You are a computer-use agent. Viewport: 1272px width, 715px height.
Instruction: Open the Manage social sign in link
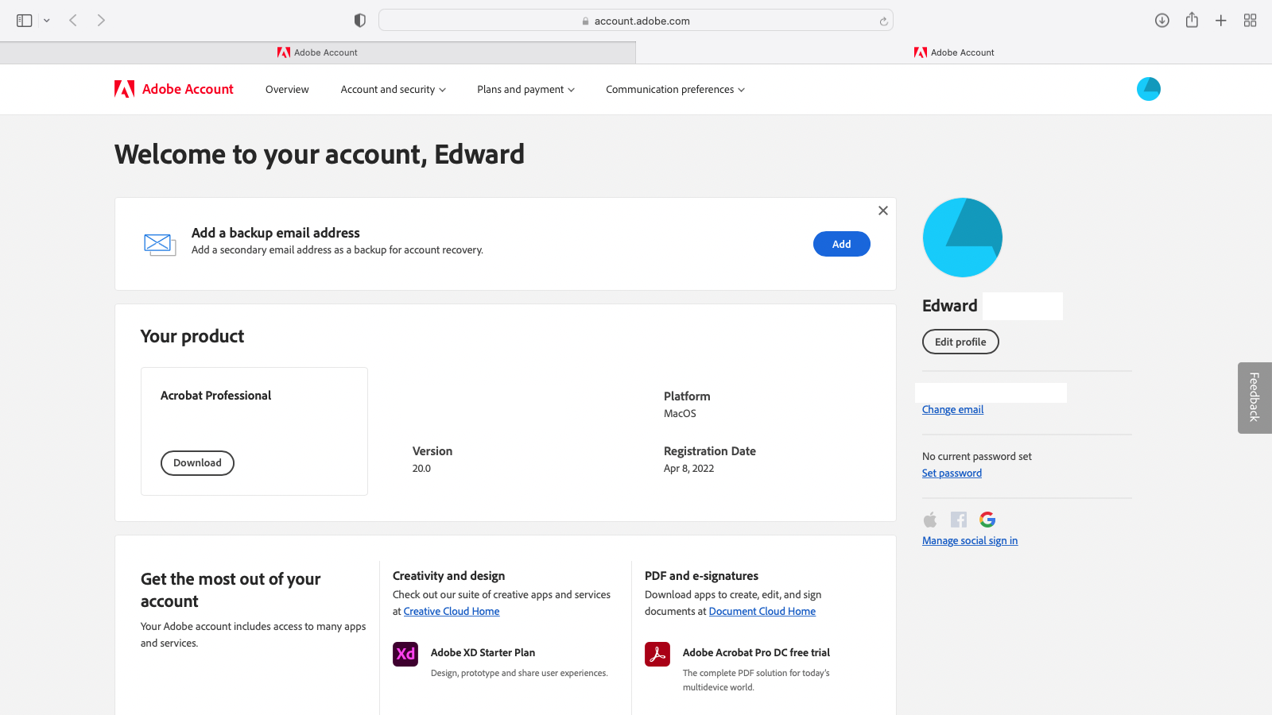pyautogui.click(x=970, y=541)
